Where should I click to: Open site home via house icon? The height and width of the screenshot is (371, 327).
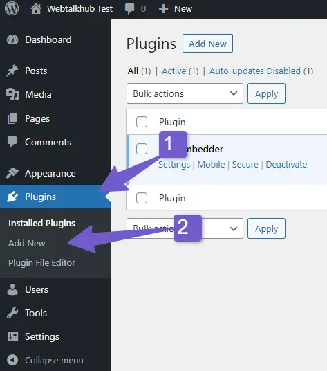(x=36, y=9)
